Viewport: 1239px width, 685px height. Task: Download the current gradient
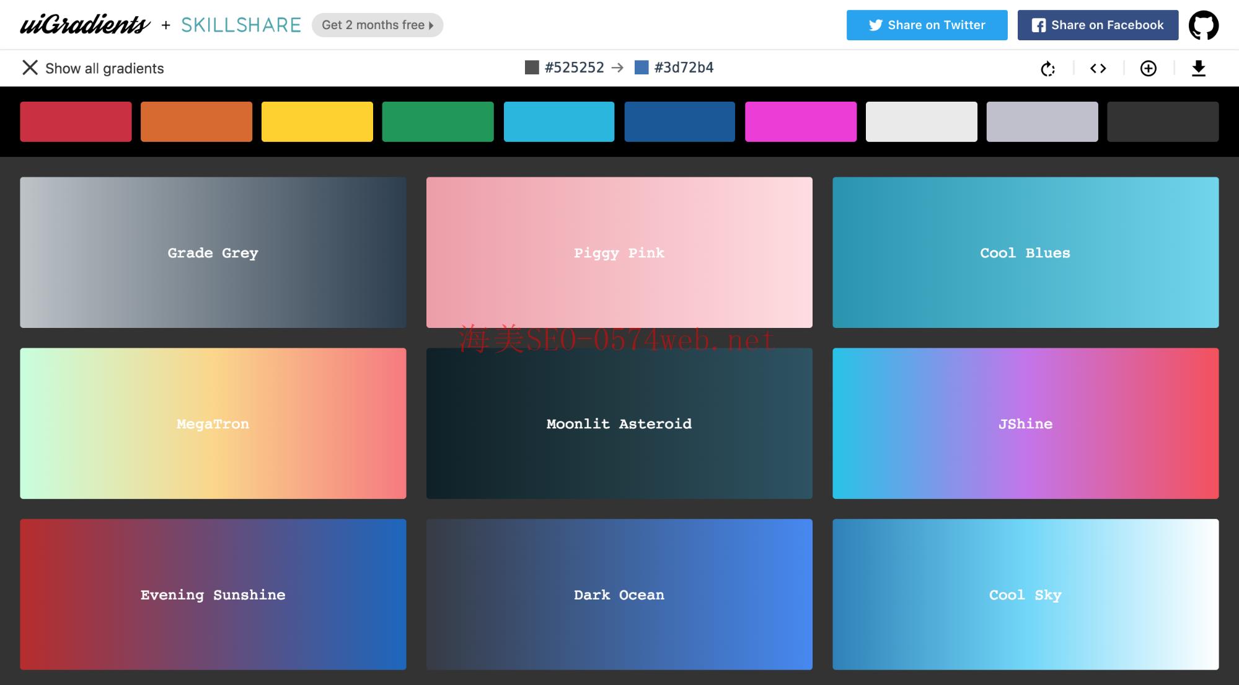[1199, 68]
